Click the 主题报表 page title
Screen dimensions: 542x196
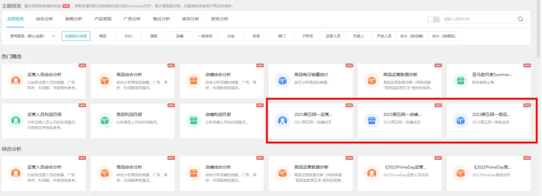pyautogui.click(x=12, y=6)
